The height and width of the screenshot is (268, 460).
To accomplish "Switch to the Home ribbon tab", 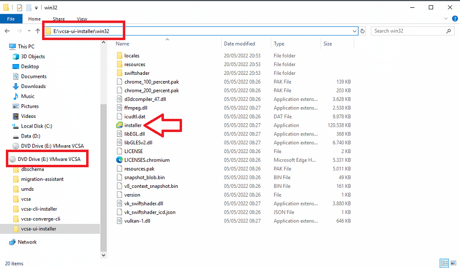I will click(34, 19).
